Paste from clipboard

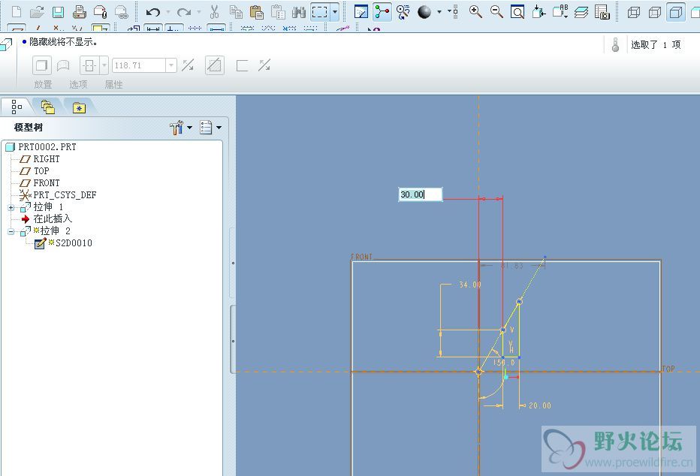pyautogui.click(x=256, y=12)
